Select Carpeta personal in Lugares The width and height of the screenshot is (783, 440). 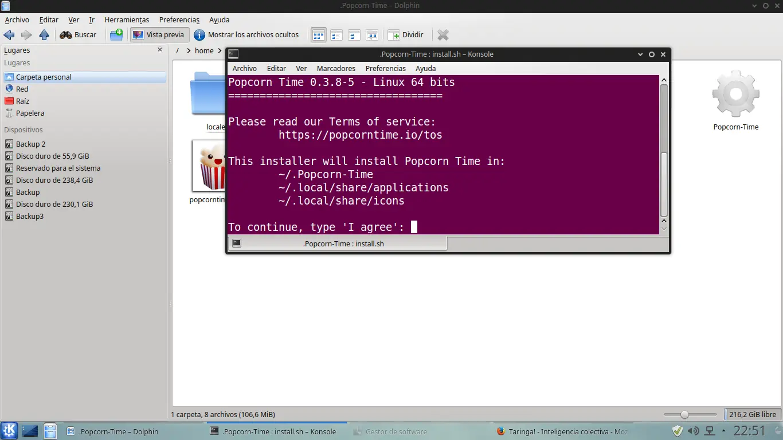[84, 77]
